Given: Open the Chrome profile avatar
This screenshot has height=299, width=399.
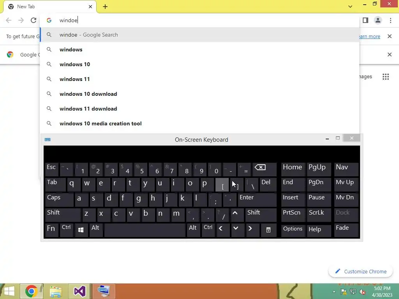Looking at the screenshot, I should pos(378,20).
